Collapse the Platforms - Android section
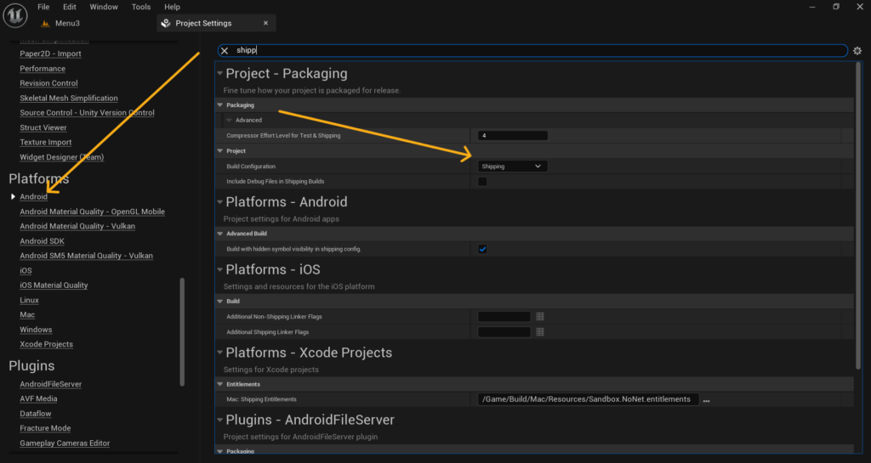 pyautogui.click(x=220, y=202)
